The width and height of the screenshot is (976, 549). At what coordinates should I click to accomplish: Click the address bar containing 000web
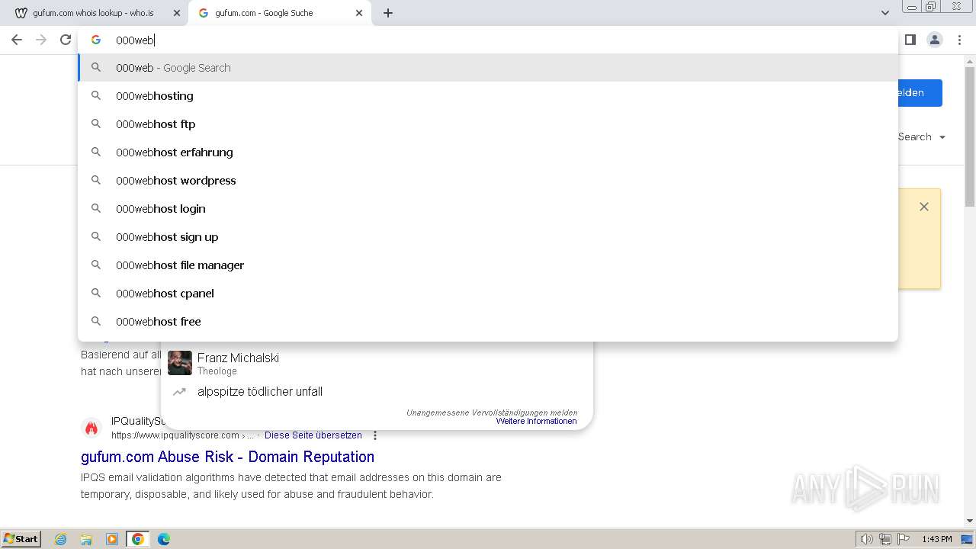[488, 40]
